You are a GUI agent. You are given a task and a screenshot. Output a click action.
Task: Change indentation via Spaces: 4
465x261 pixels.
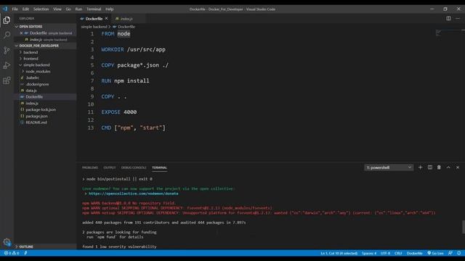[369, 253]
